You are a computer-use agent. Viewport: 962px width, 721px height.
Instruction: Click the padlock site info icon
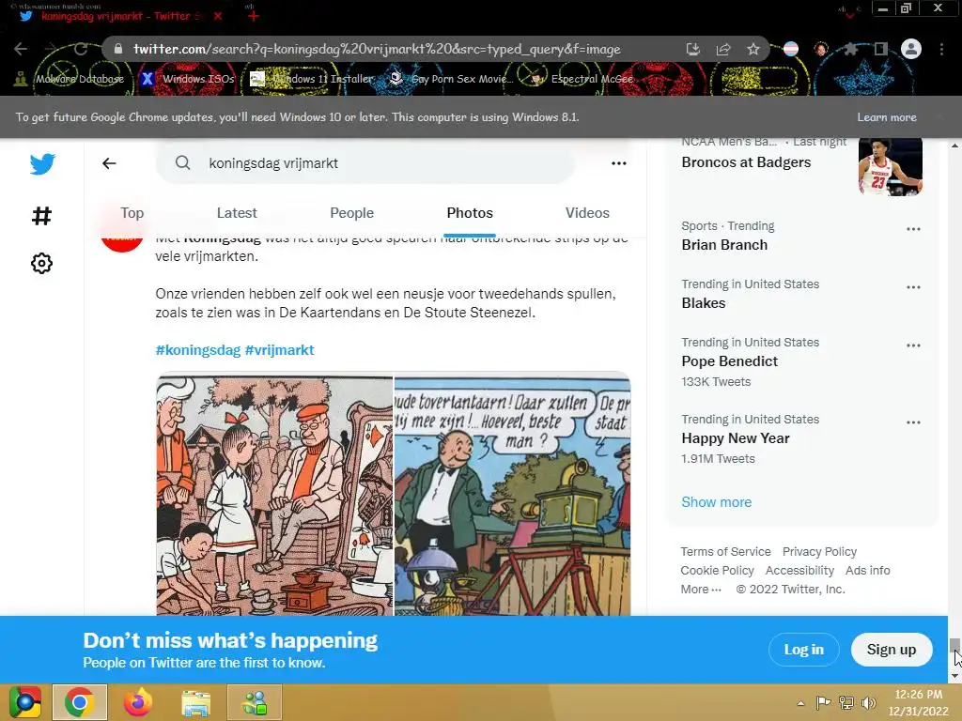118,49
